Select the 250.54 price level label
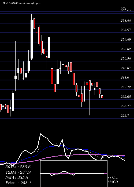134x187 pixels. click(125, 59)
